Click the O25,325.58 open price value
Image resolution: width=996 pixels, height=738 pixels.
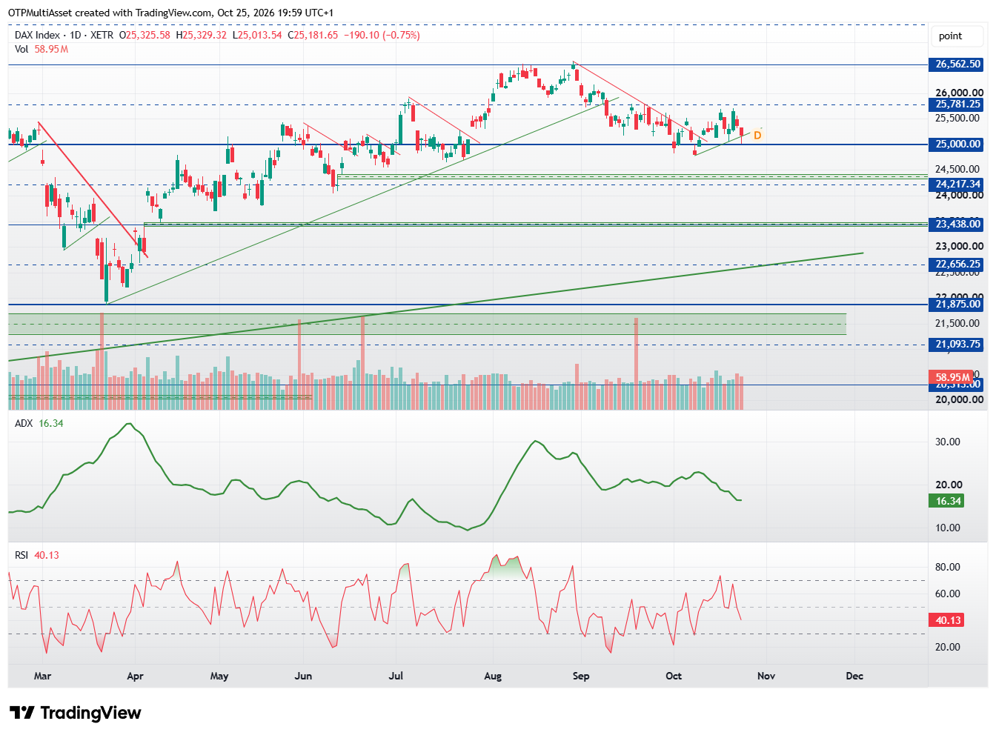tap(145, 35)
